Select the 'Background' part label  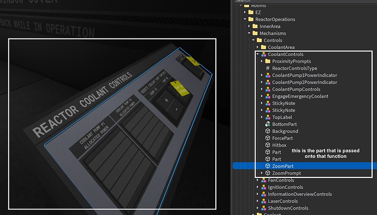click(x=285, y=131)
